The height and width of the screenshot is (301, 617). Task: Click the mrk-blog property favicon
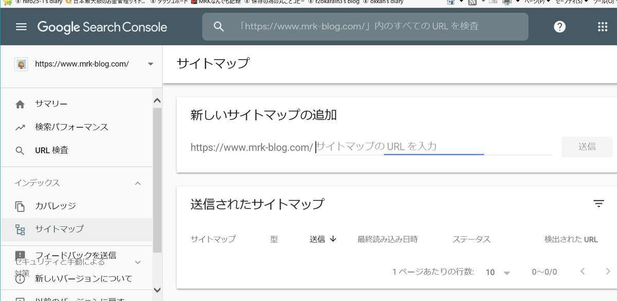point(21,64)
